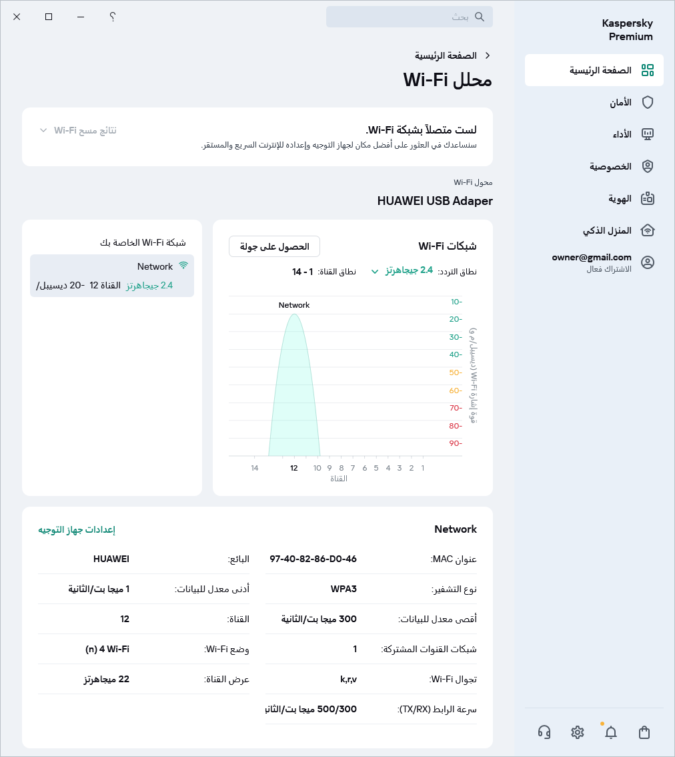Click the shopping bag store icon

coord(644,732)
